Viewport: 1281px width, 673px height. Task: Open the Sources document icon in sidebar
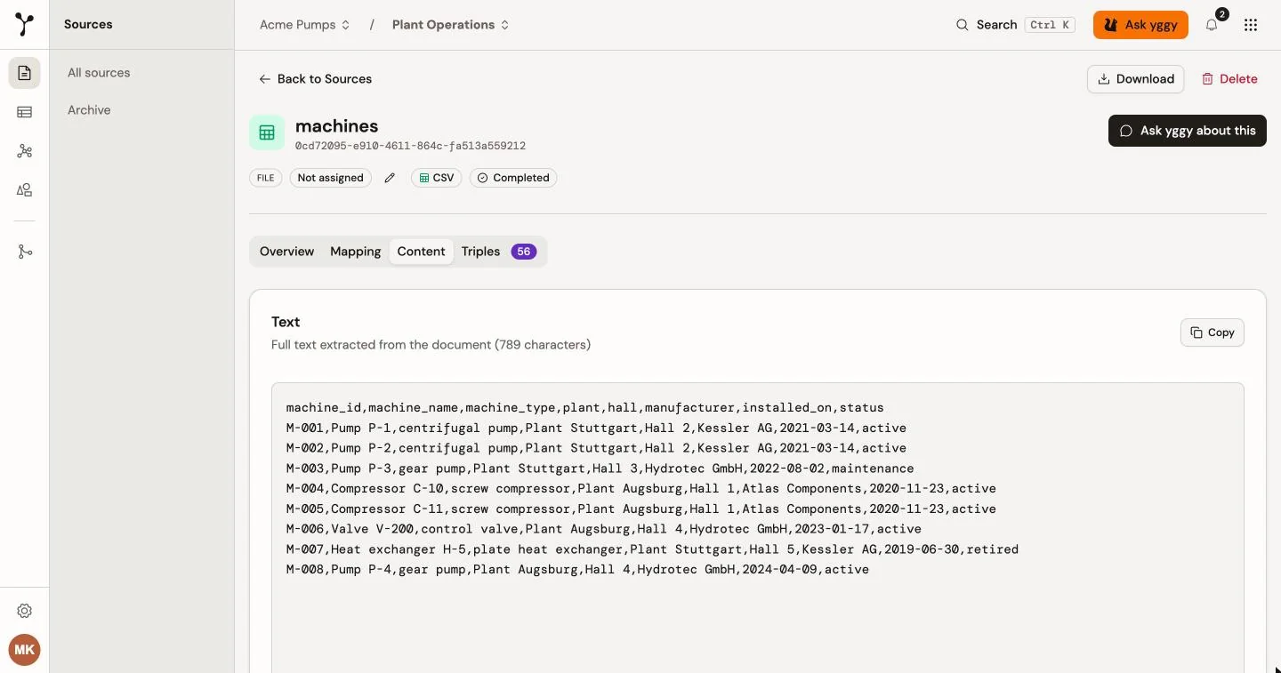point(25,73)
